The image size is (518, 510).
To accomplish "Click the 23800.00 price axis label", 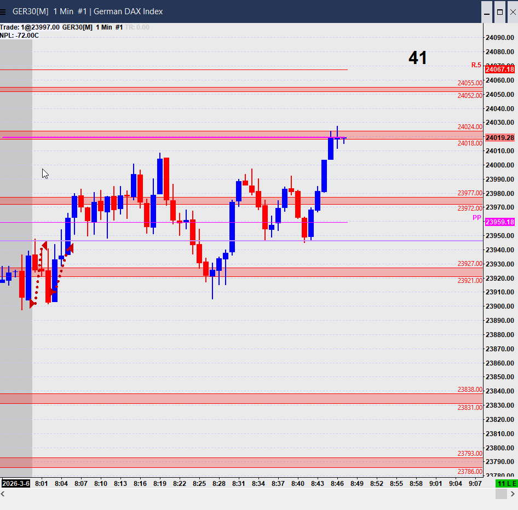I will click(x=500, y=448).
